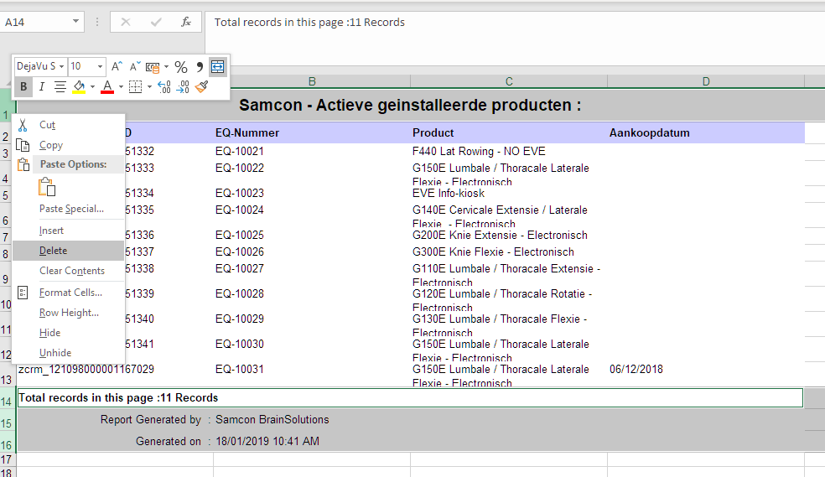Select the Format Painter brush
This screenshot has height=477, width=825.
[201, 87]
